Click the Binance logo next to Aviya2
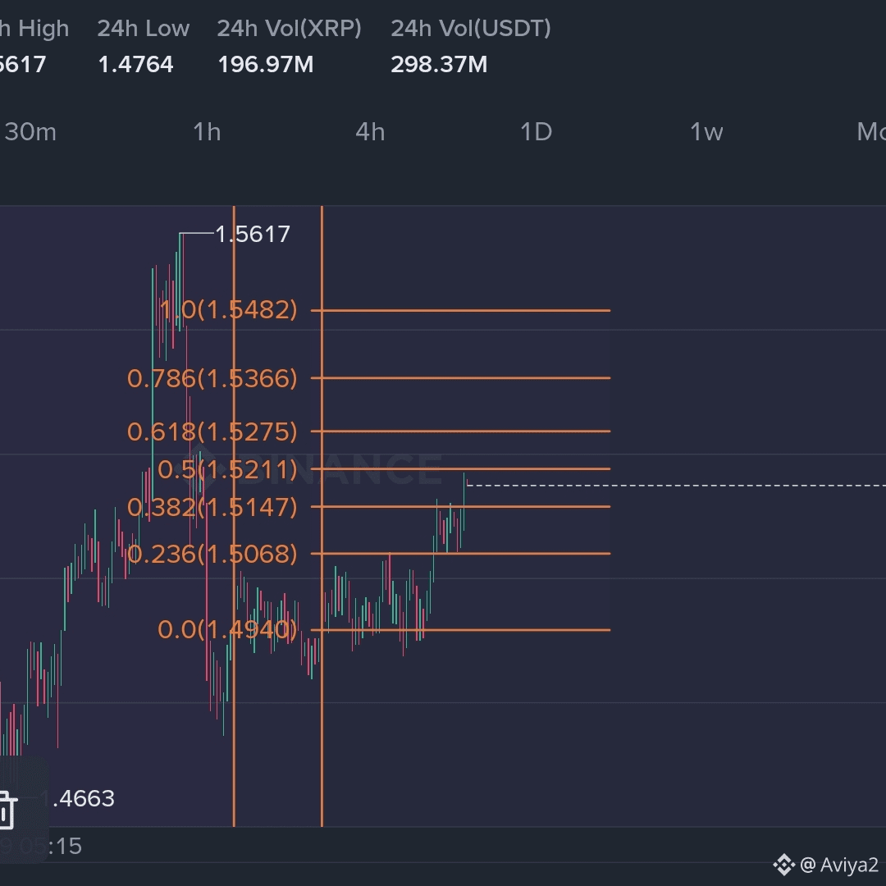The width and height of the screenshot is (886, 886). (x=783, y=865)
